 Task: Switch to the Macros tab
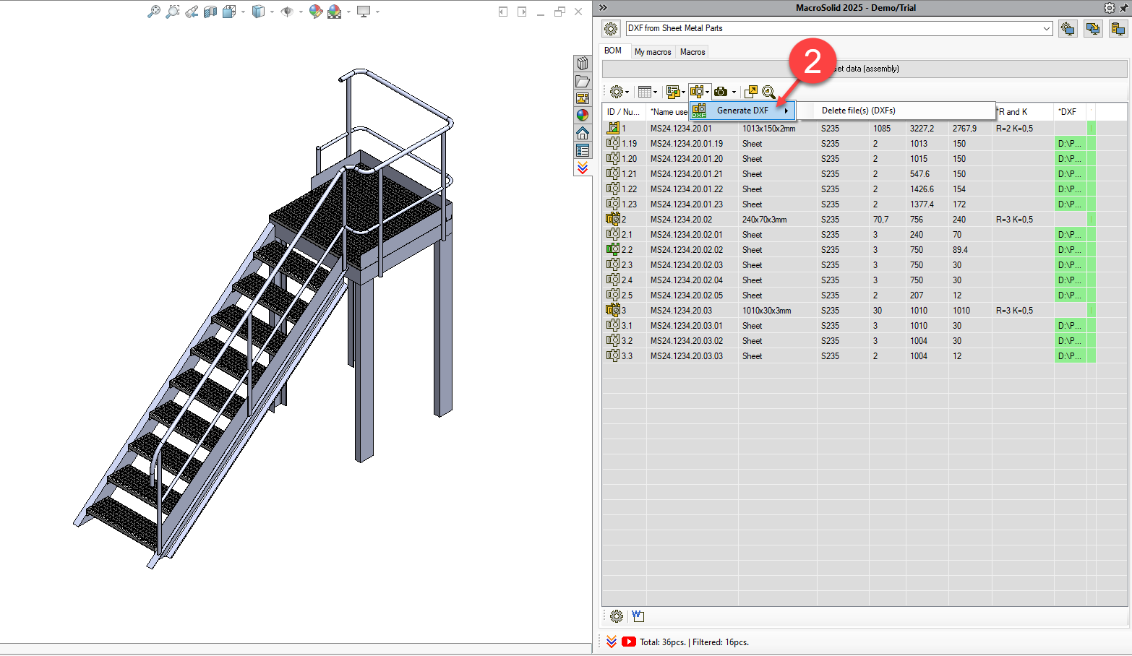(x=693, y=52)
